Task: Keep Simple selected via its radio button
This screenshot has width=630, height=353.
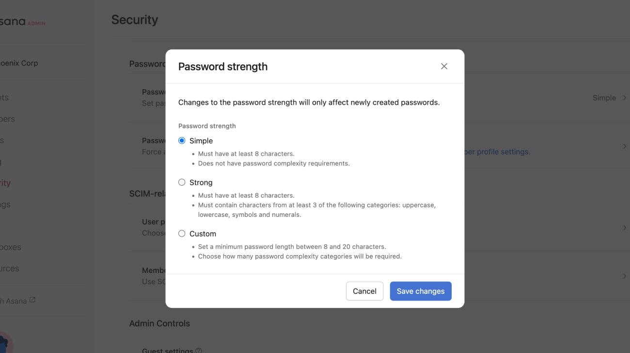Action: point(182,140)
